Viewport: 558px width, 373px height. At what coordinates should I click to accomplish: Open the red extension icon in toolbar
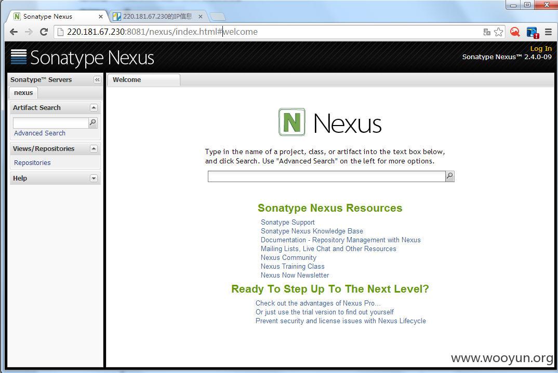[x=515, y=32]
